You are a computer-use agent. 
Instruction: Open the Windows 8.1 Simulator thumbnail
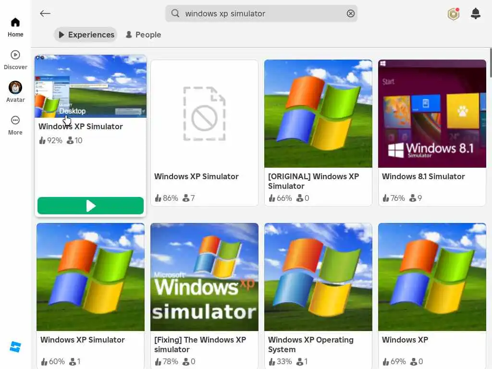click(x=432, y=113)
